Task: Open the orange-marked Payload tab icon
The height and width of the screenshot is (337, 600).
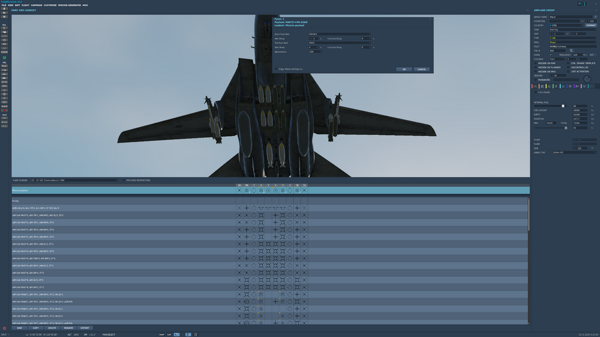Action: 542,86
